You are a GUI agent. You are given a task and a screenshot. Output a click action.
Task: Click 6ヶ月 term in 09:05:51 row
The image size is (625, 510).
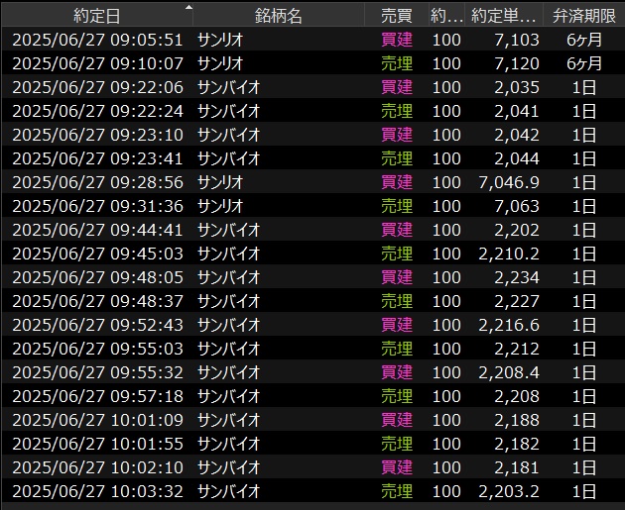pos(584,40)
